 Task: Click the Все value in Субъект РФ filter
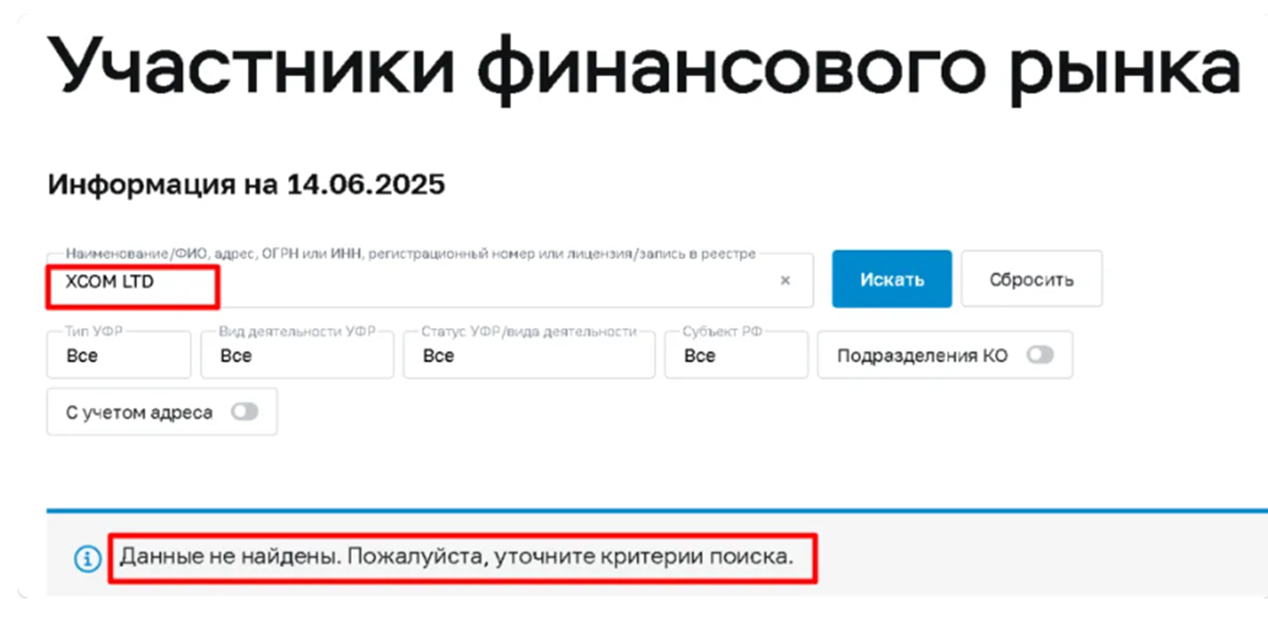click(700, 356)
